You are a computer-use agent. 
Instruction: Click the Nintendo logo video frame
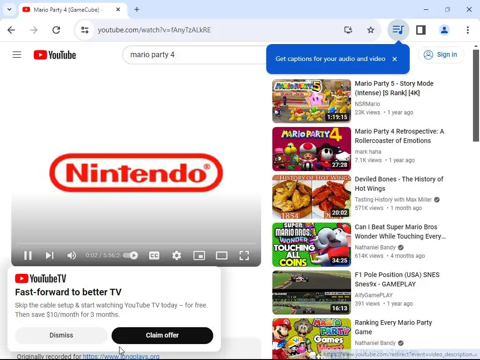click(x=136, y=172)
